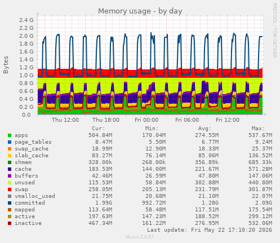
Task: Click the dark red inactive legend swatch
Action: (x=10, y=223)
